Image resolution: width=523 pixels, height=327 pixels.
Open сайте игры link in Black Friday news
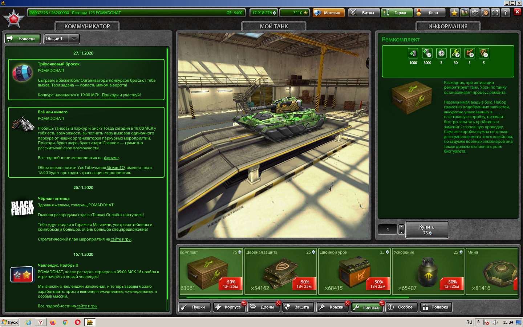pyautogui.click(x=121, y=239)
